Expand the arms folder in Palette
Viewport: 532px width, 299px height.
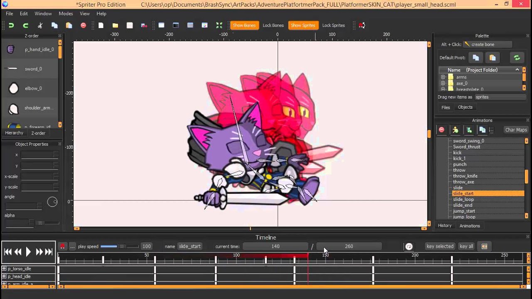pyautogui.click(x=443, y=77)
